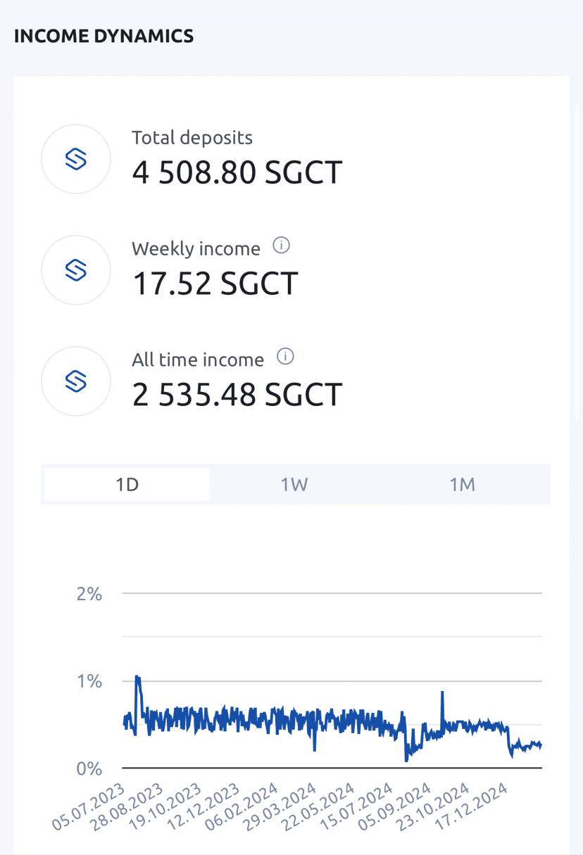Screen dimensions: 583x855
Task: Click the chart peak near 28.08.2023
Action: pyautogui.click(x=137, y=677)
